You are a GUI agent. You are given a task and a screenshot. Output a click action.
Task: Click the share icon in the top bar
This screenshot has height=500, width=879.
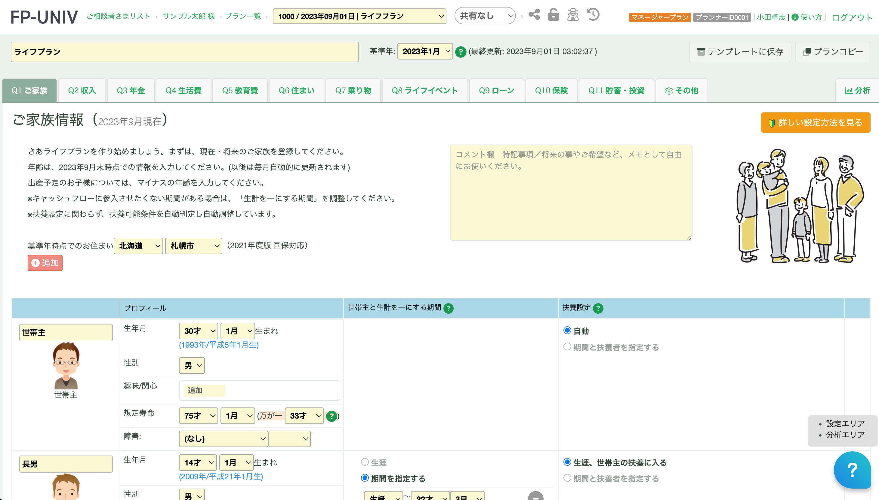(534, 15)
